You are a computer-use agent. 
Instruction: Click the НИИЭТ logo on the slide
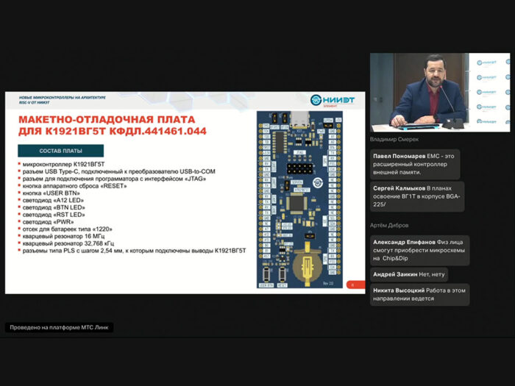pyautogui.click(x=326, y=100)
